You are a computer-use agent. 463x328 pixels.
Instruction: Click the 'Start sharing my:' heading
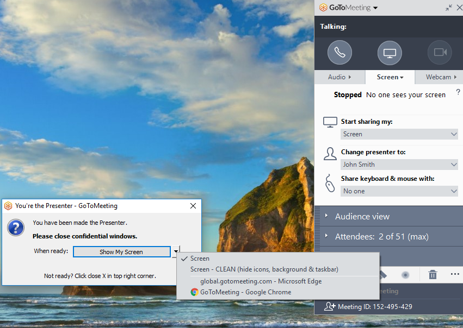(367, 122)
